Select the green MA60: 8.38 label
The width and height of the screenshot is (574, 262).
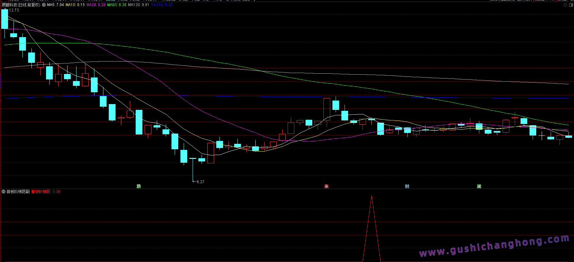pos(117,5)
